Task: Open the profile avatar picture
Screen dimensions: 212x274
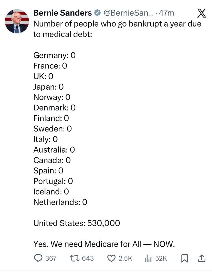Action: [17, 21]
